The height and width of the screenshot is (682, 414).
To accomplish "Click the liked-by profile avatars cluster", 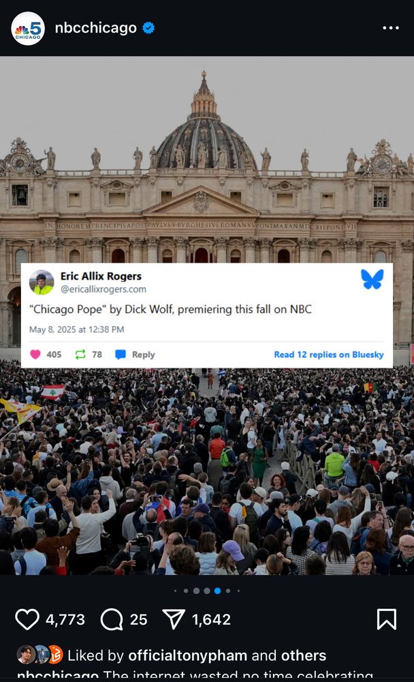I will [x=40, y=655].
